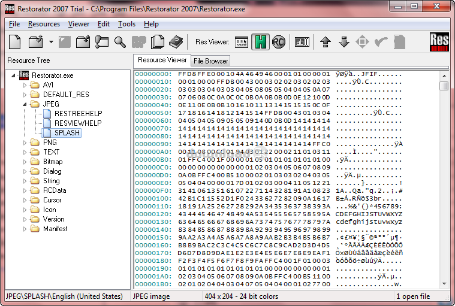Image resolution: width=455 pixels, height=306 pixels.
Task: Click the magnifier Find icon
Action: click(120, 42)
